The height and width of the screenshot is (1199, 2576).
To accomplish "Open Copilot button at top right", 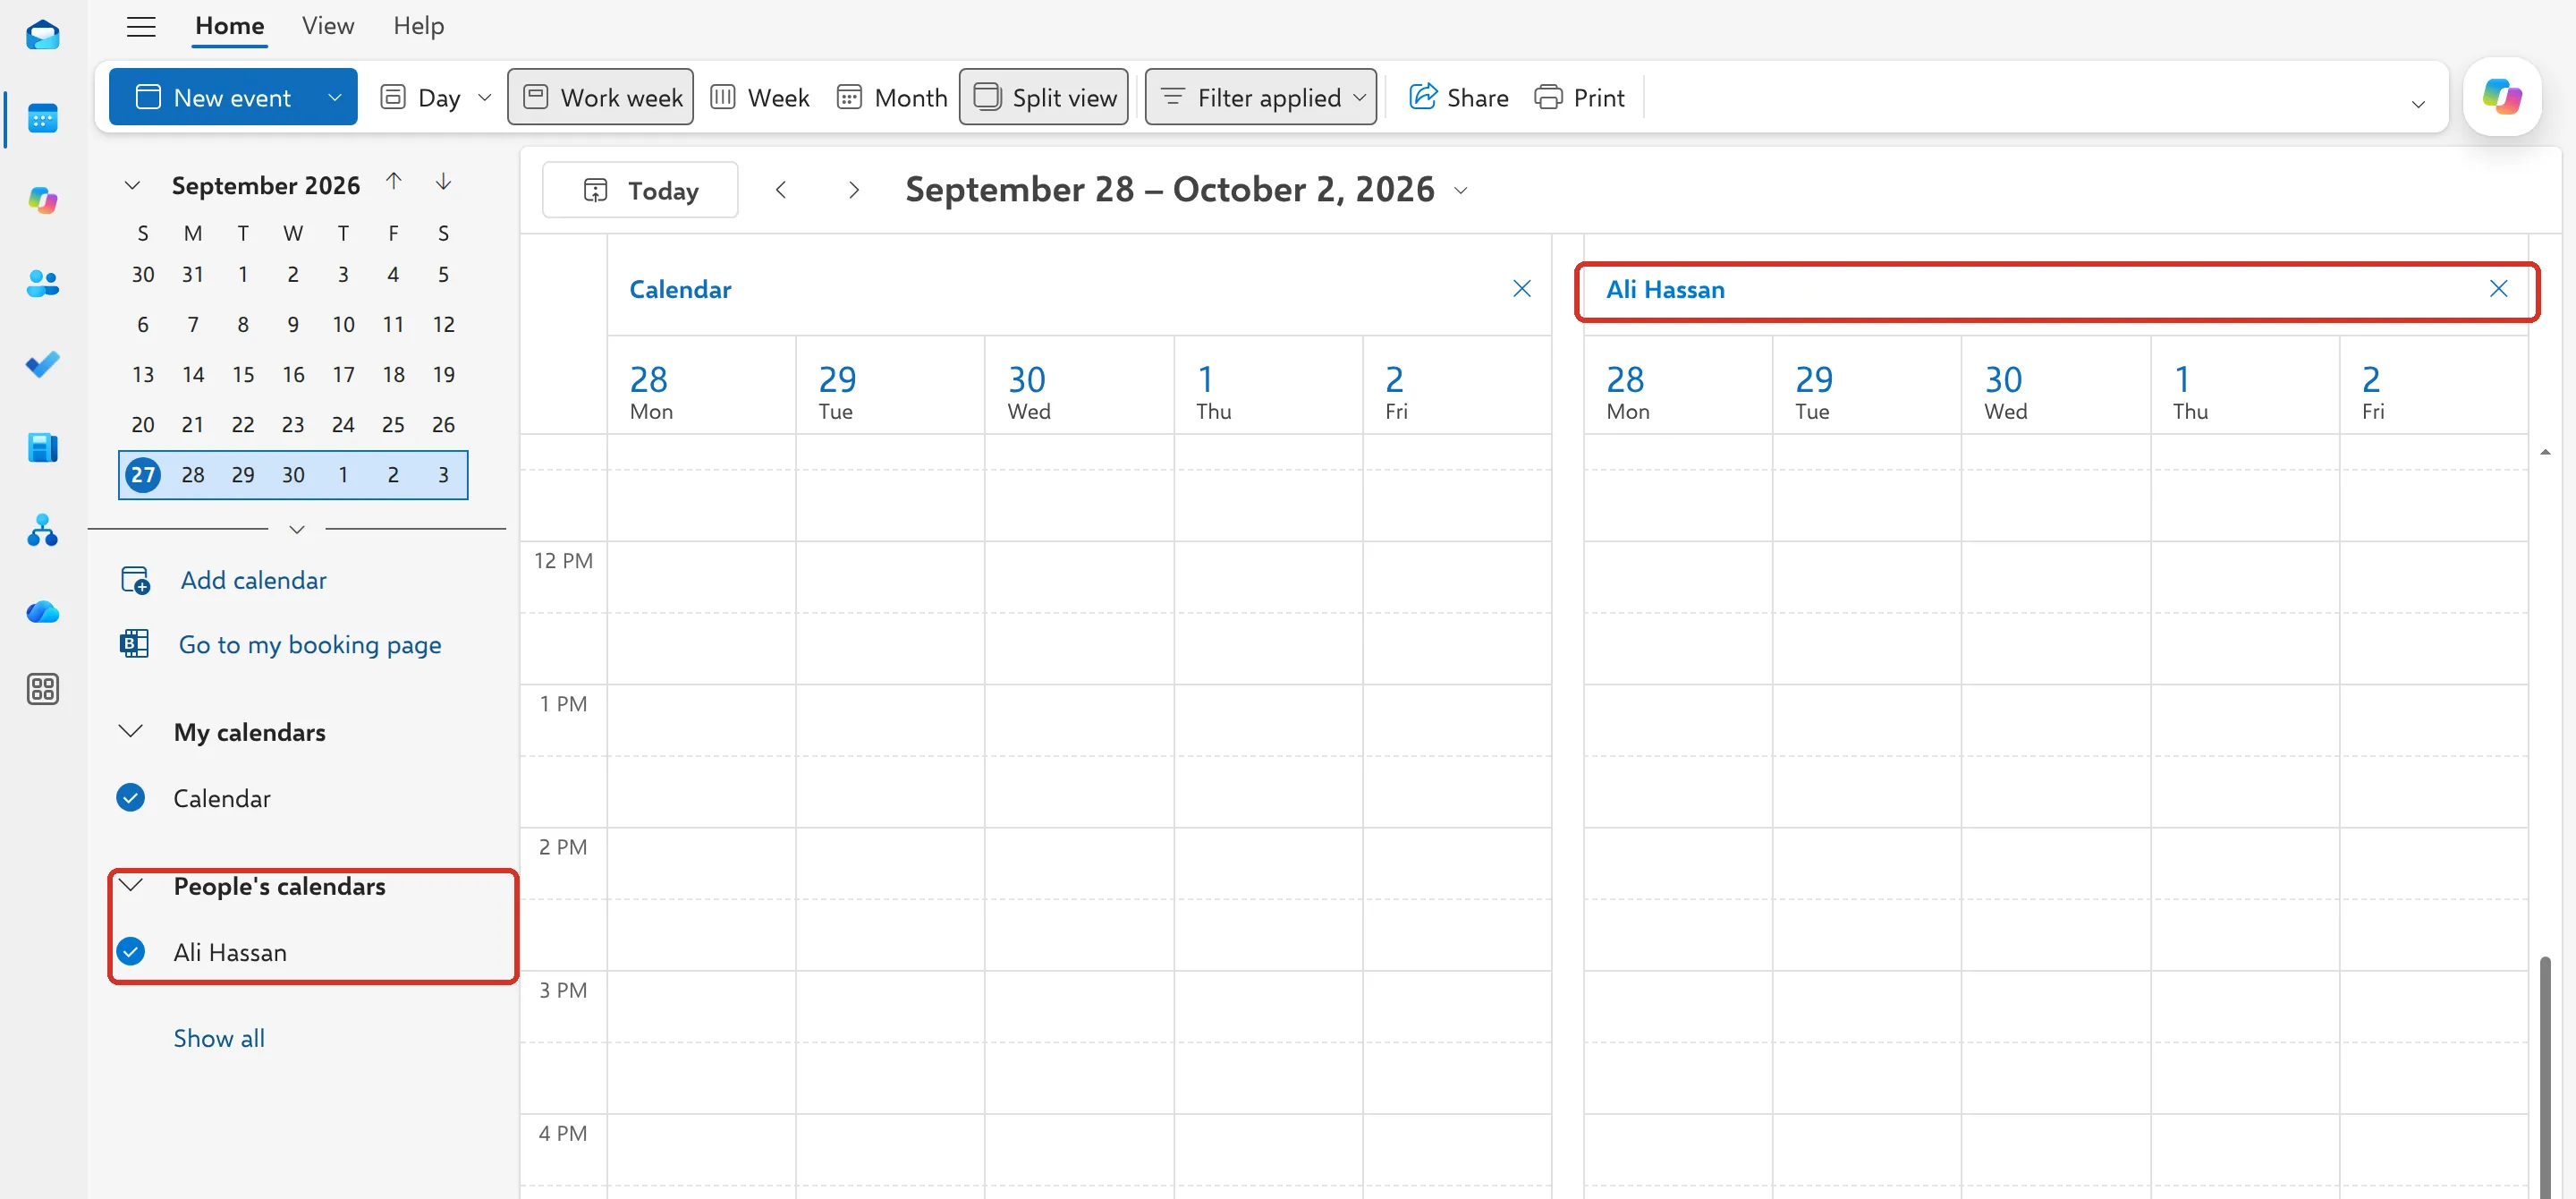I will [2502, 97].
